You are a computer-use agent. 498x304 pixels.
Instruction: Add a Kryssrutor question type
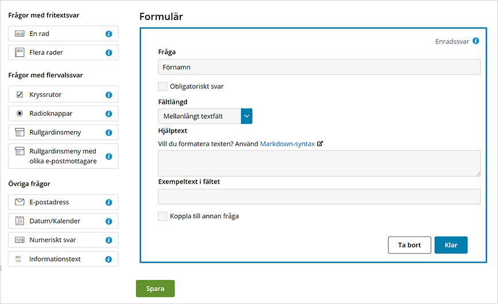pyautogui.click(x=63, y=94)
